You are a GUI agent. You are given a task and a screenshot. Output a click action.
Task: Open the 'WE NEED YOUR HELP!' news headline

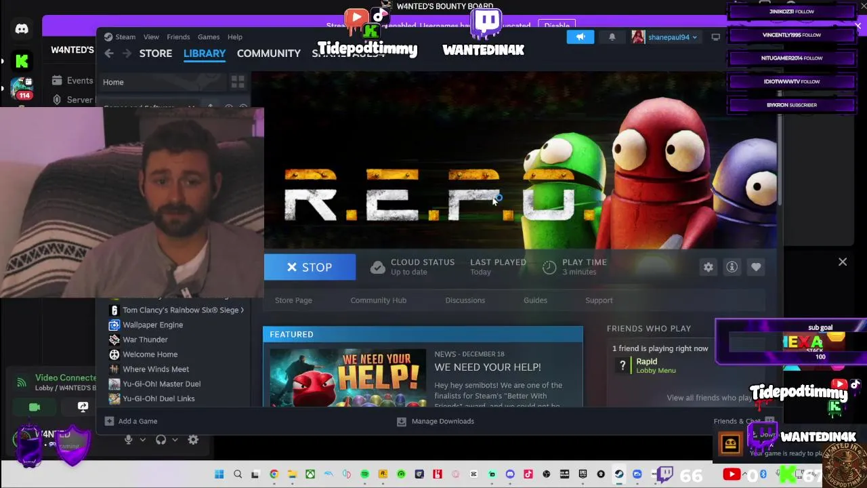coord(488,367)
